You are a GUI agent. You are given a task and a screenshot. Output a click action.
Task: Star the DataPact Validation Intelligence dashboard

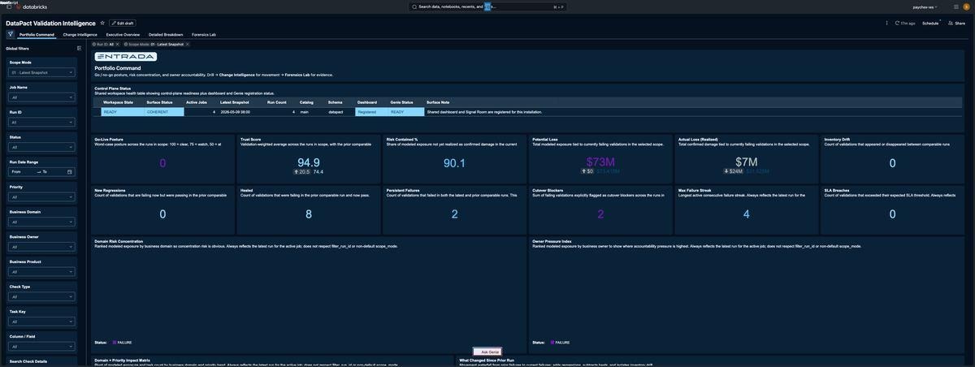pyautogui.click(x=102, y=24)
